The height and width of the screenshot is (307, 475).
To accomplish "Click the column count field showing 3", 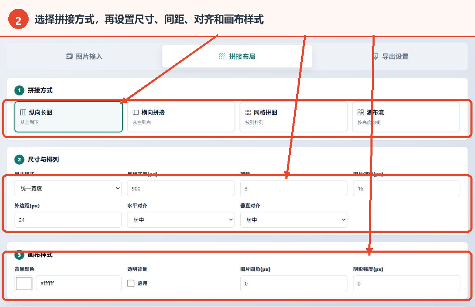I will tap(294, 188).
